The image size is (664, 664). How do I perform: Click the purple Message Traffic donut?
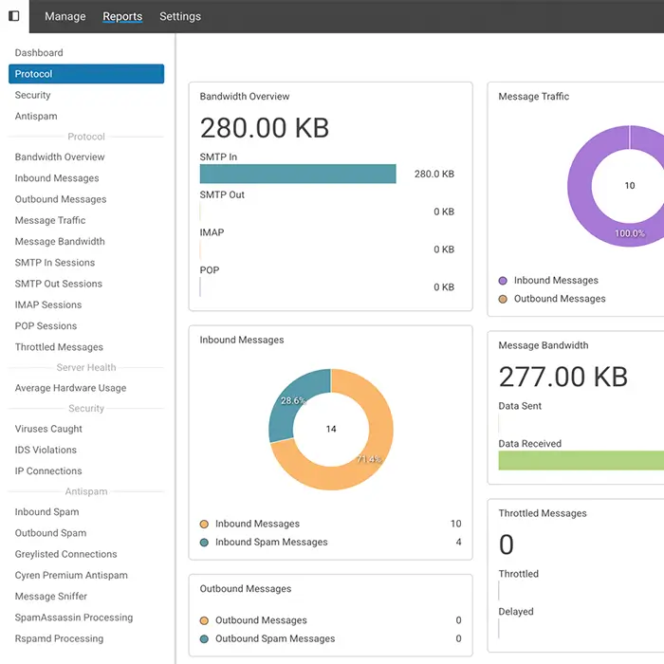pyautogui.click(x=580, y=186)
